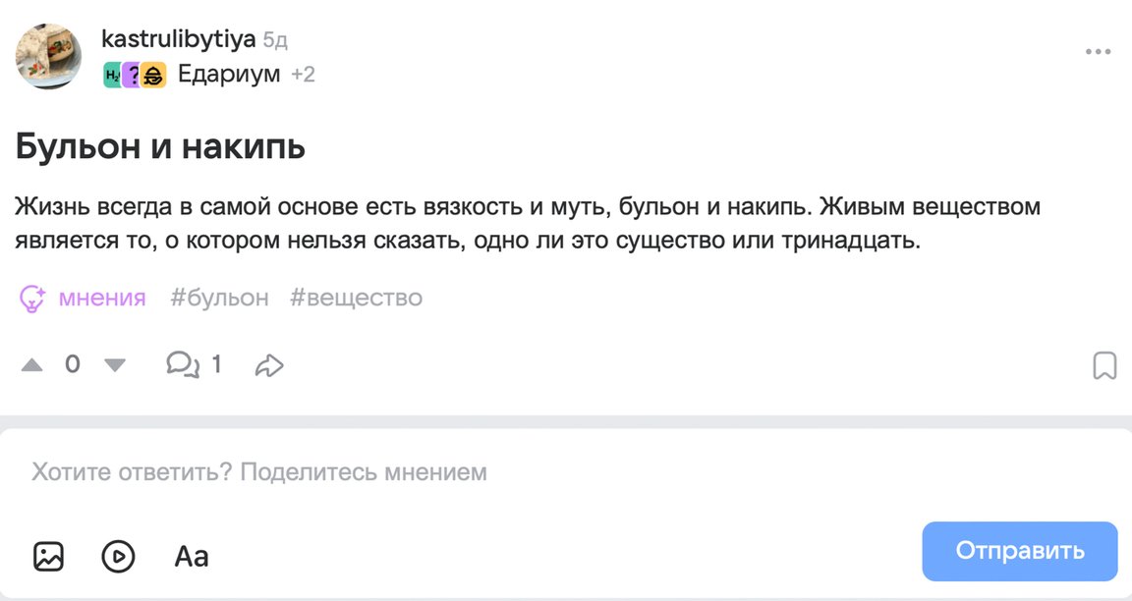
Task: Click the lightbulb opinions icon
Action: [33, 299]
